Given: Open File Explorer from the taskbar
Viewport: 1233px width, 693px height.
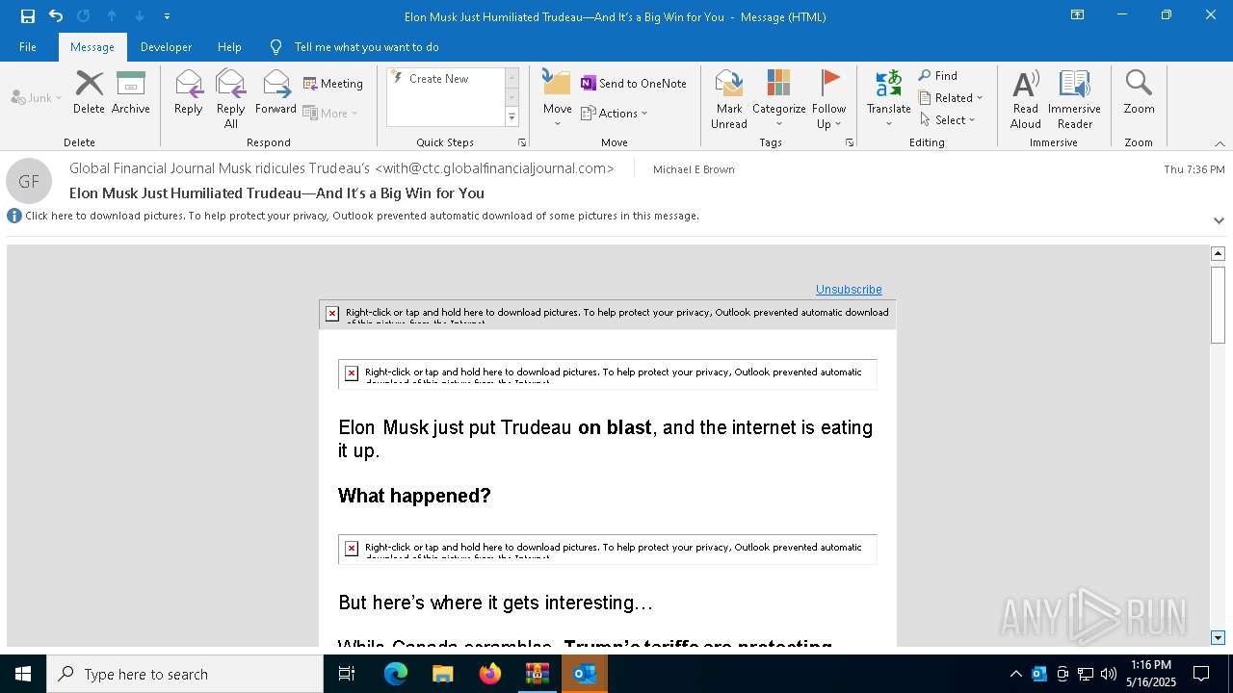Looking at the screenshot, I should 442,674.
